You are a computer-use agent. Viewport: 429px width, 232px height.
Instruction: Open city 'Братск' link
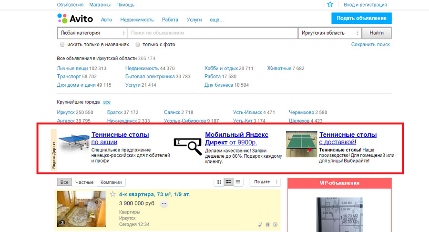(115, 112)
